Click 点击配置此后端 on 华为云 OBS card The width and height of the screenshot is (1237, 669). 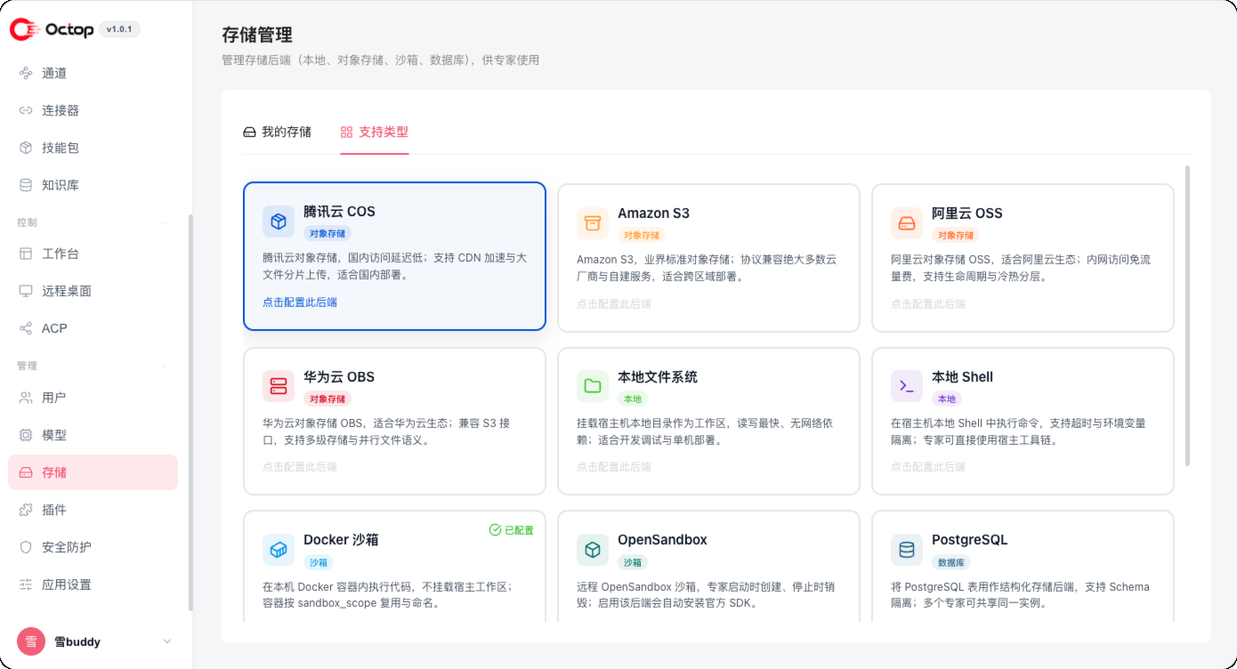(x=300, y=467)
